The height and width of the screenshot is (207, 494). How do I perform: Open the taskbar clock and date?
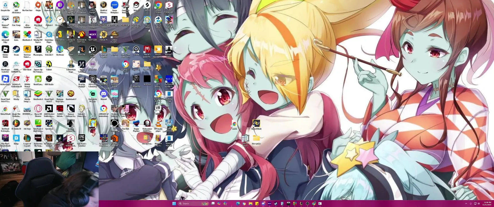point(487,204)
